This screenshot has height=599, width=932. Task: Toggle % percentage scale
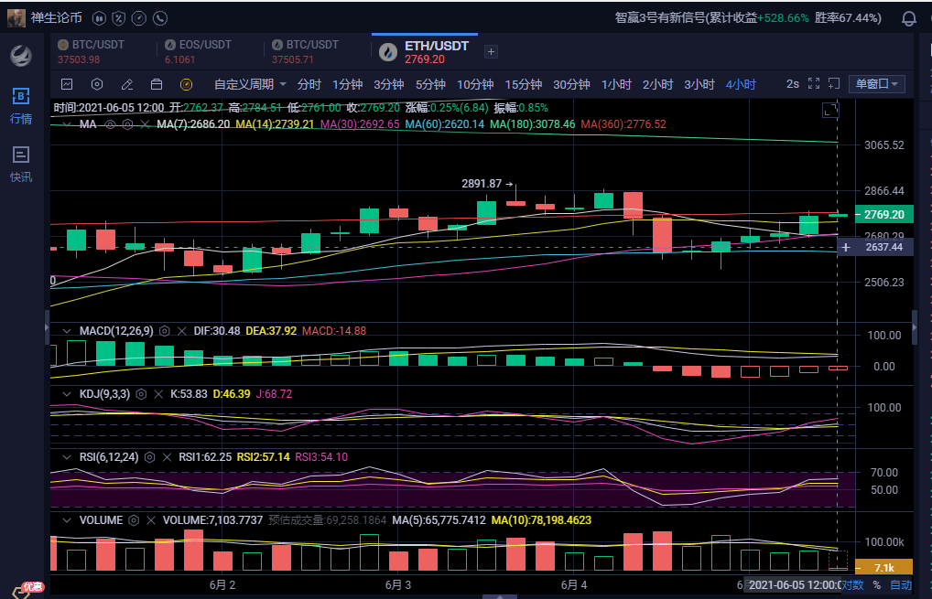[x=877, y=584]
